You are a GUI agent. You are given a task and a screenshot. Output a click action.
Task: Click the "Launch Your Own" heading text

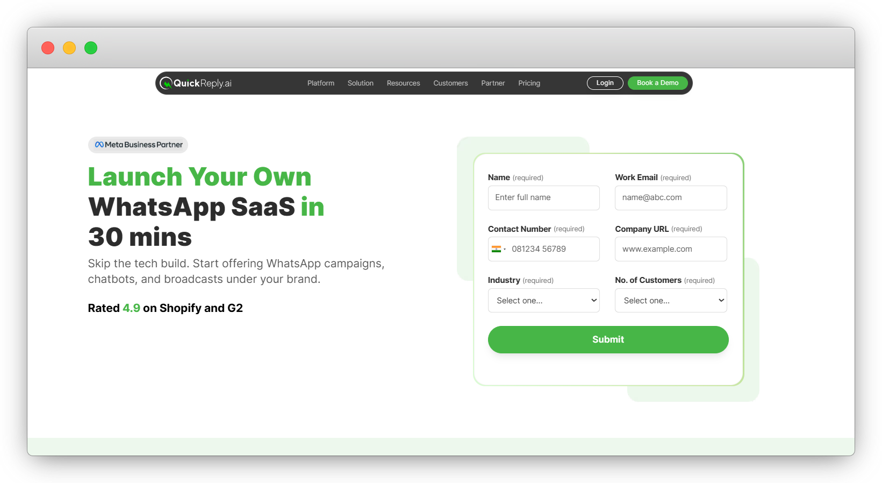click(x=200, y=177)
